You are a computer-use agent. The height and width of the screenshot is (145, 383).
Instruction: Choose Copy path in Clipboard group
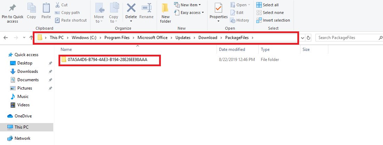pyautogui.click(x=67, y=13)
